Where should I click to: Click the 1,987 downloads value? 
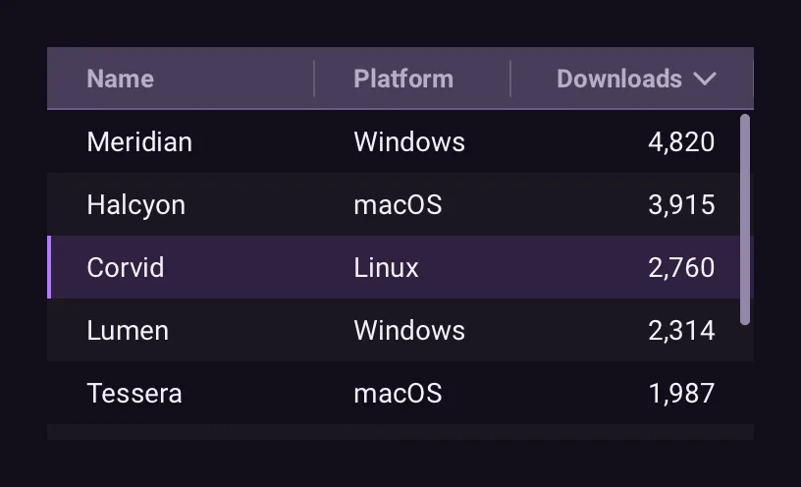coord(681,393)
